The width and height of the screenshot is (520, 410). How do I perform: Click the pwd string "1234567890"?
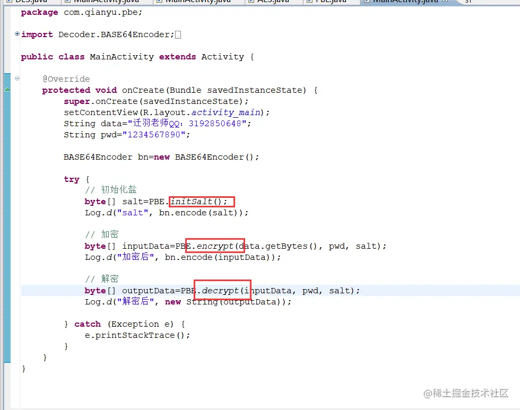coord(154,135)
